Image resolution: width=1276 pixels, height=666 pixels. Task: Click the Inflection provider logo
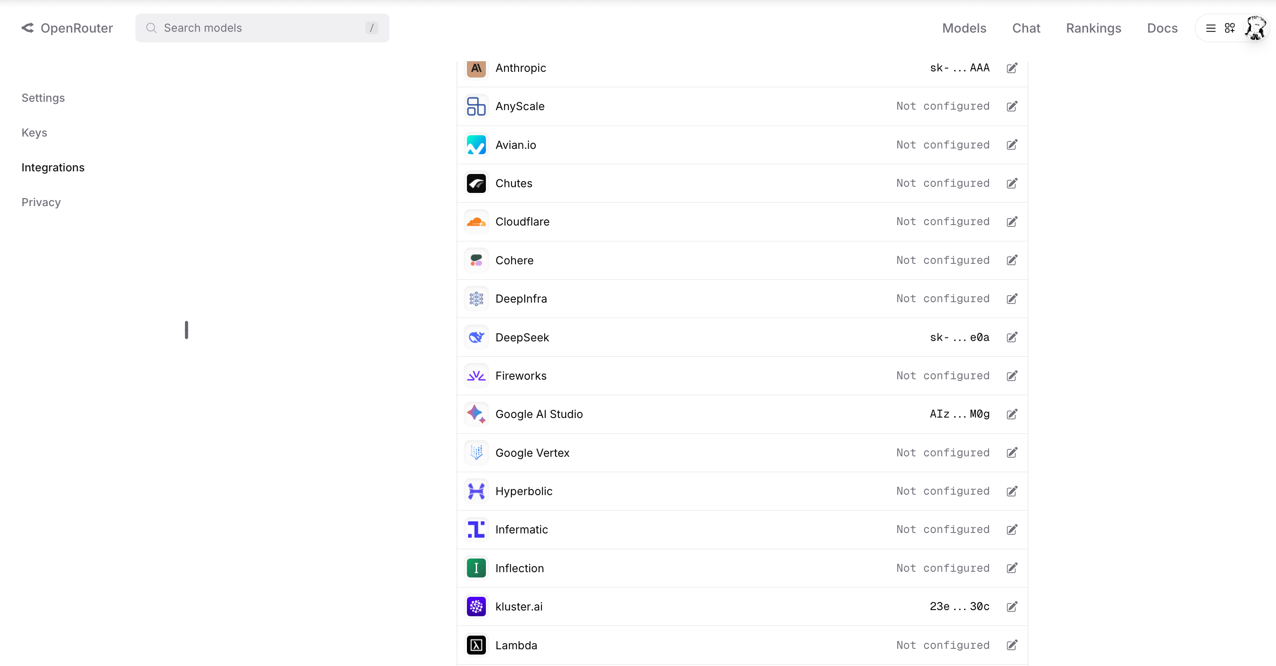pos(476,568)
